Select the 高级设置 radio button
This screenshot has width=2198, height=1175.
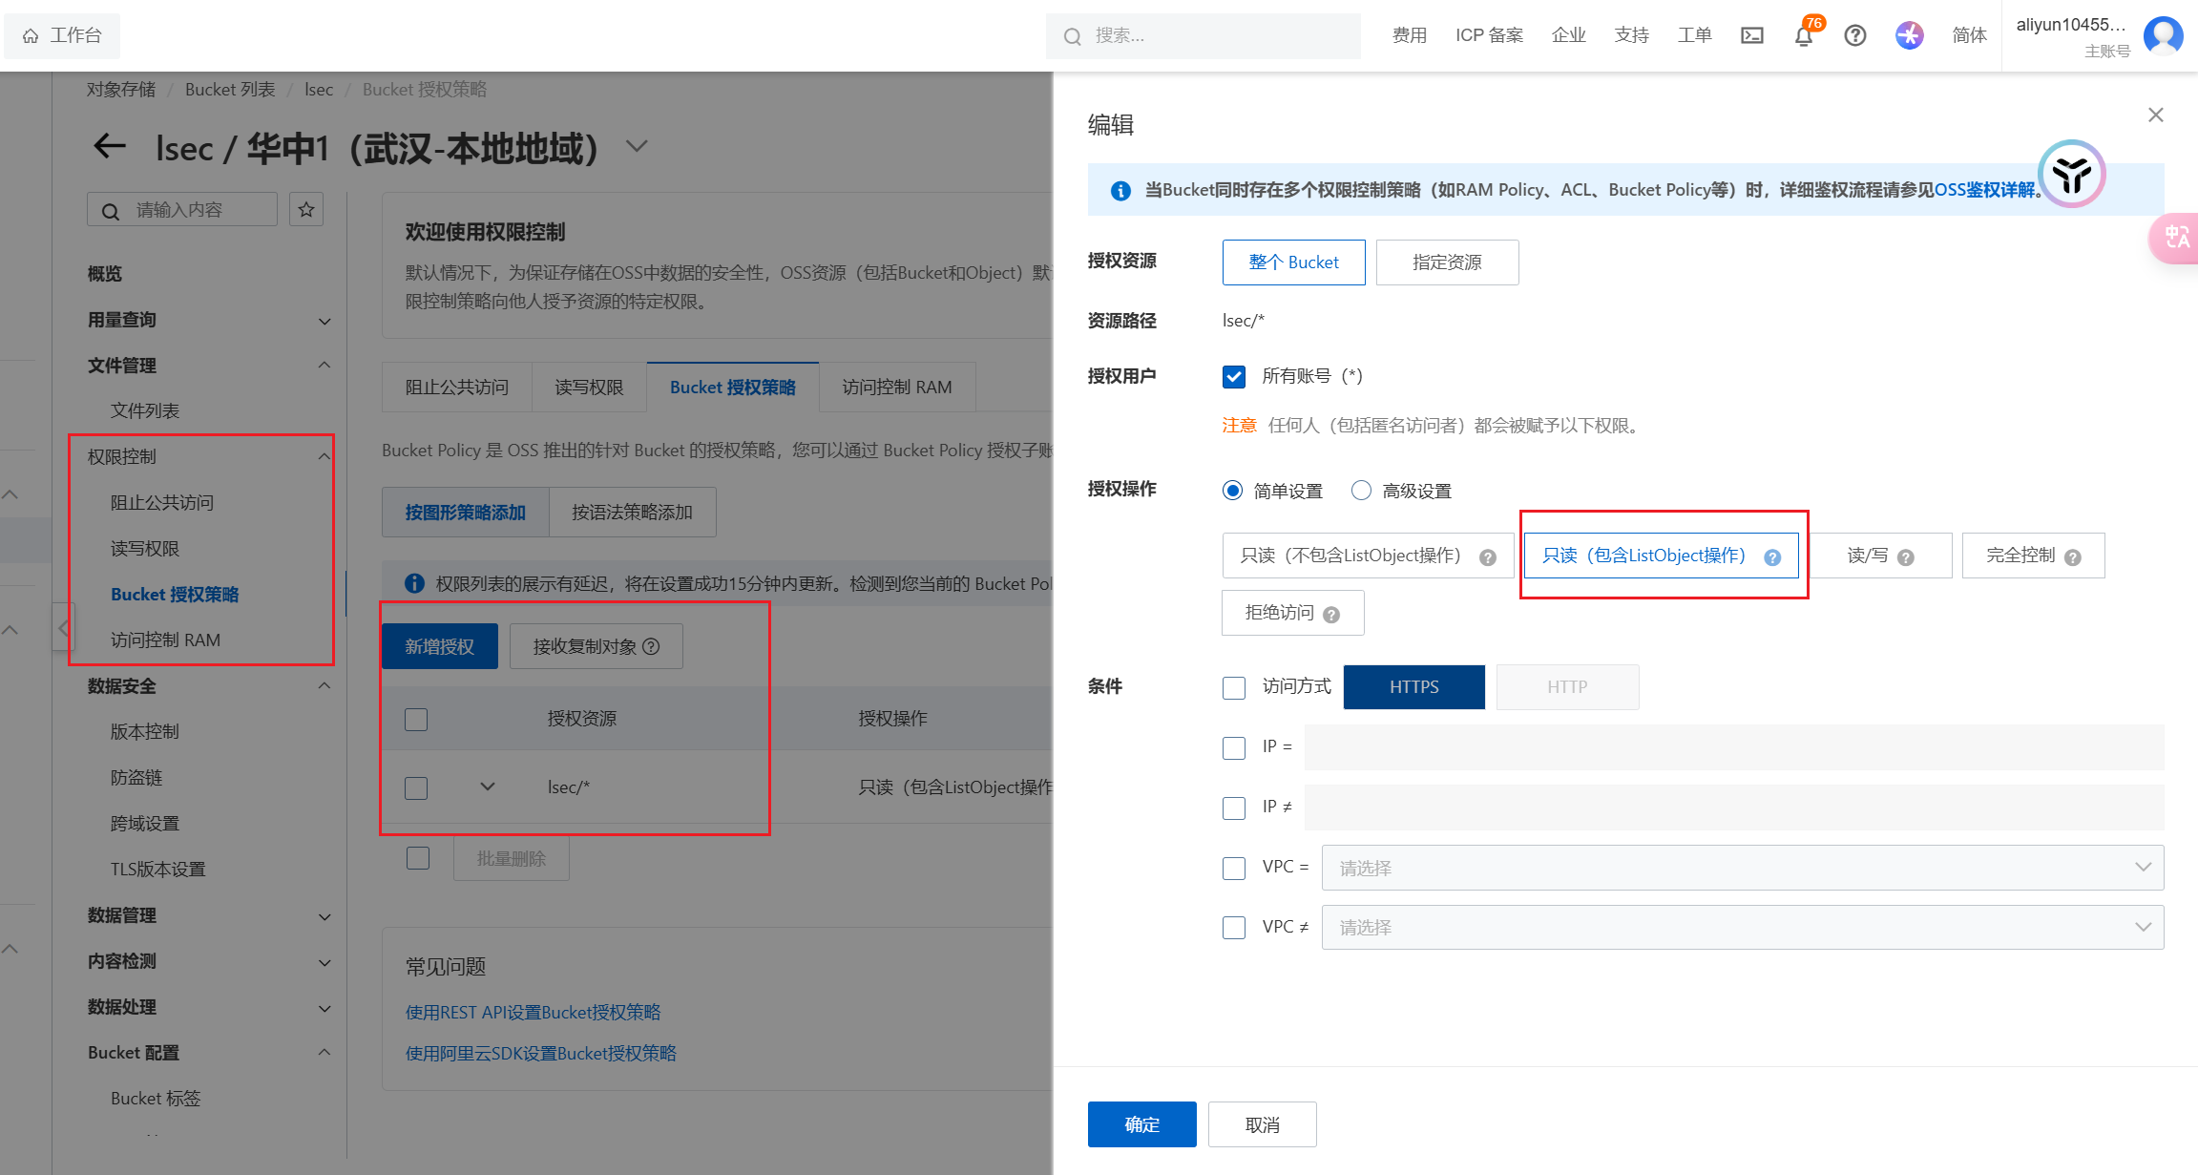(x=1361, y=491)
